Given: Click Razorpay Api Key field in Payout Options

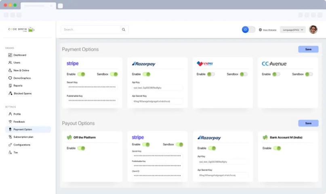Looking at the screenshot, I should pos(223,162).
